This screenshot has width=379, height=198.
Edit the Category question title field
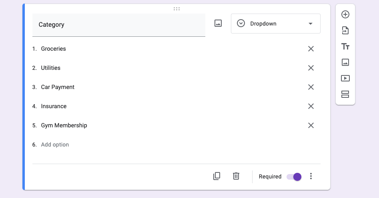tap(118, 25)
